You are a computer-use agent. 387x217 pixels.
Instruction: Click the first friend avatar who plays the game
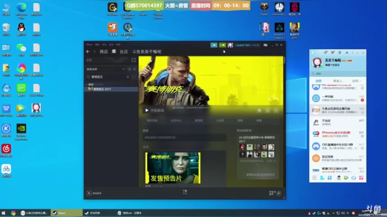[242, 147]
